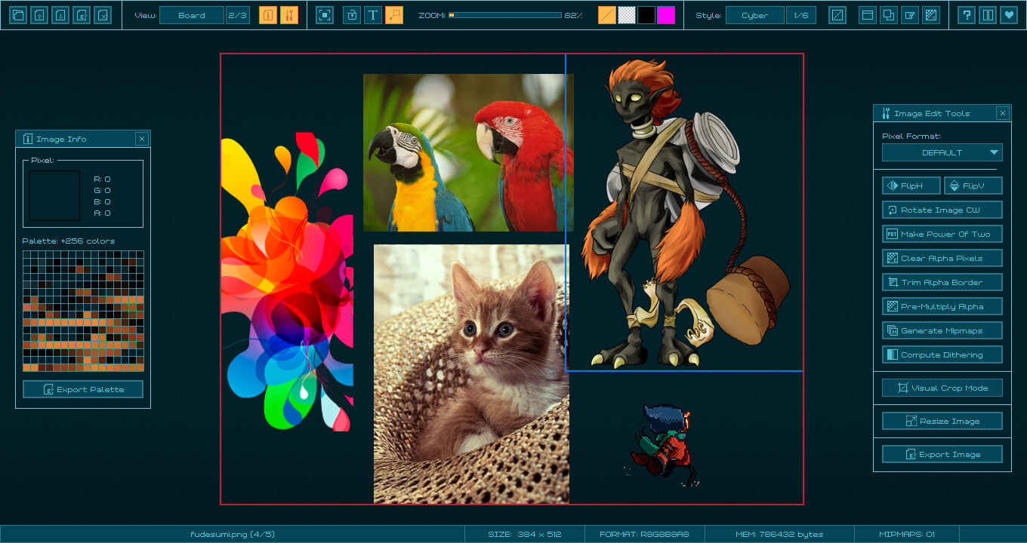Select the magenta background color swatch
Viewport: 1027px width, 543px height.
(665, 14)
